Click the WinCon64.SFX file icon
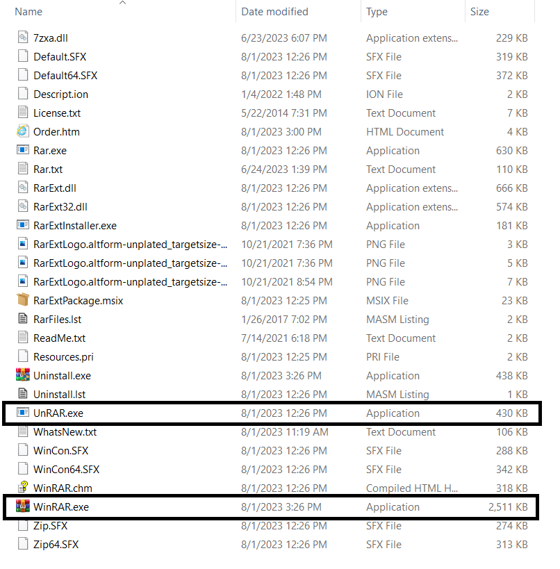The width and height of the screenshot is (560, 569). [23, 469]
